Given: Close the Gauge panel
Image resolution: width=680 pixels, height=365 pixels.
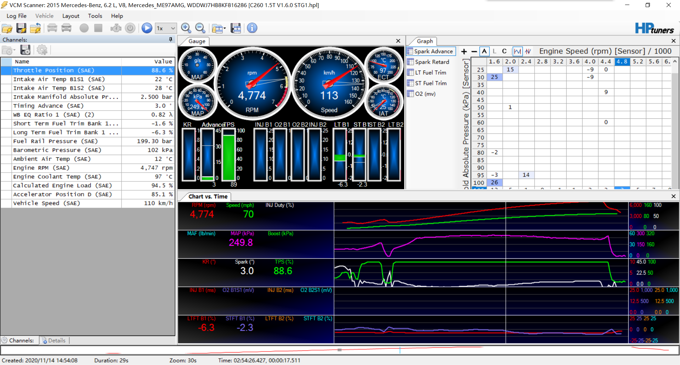Looking at the screenshot, I should click(398, 41).
